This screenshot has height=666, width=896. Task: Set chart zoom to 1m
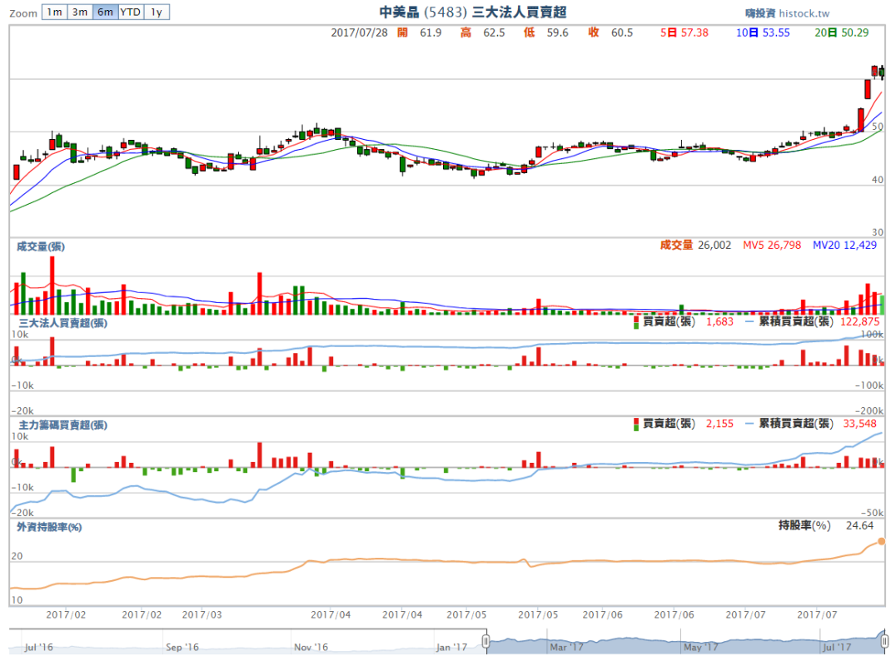pos(53,12)
